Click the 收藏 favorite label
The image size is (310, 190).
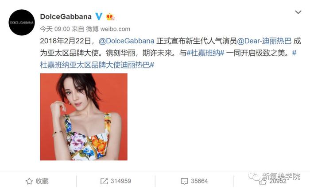click(x=42, y=181)
